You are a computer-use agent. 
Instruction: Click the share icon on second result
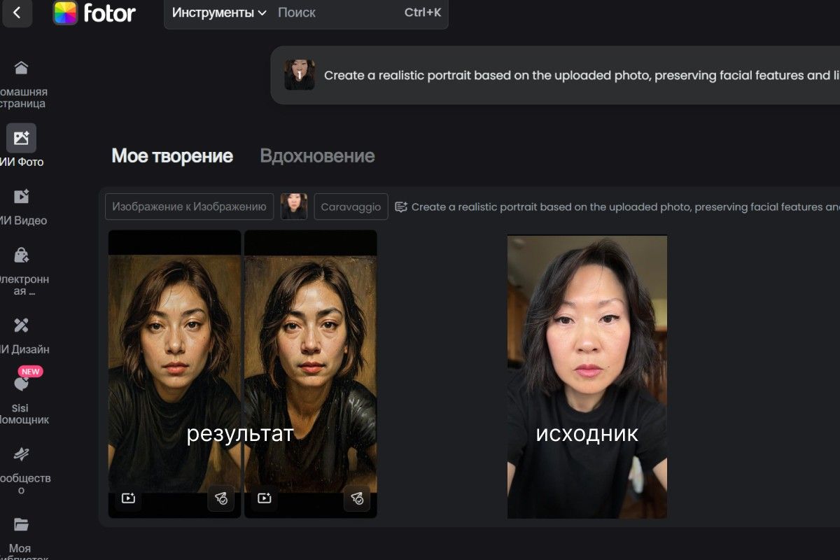click(356, 498)
